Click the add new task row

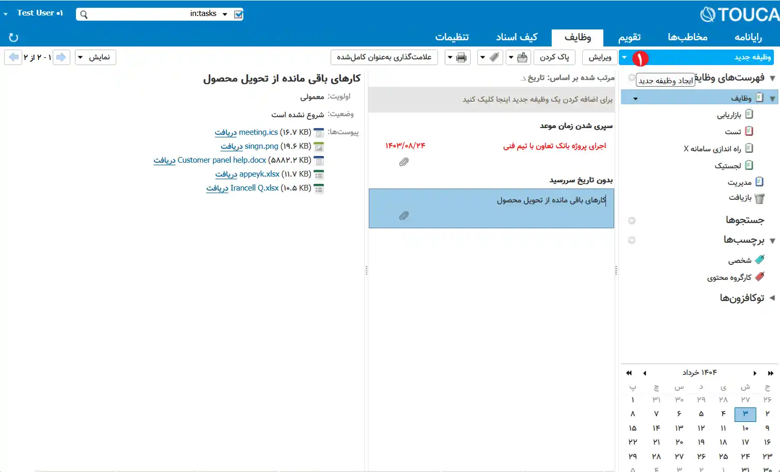[x=491, y=100]
